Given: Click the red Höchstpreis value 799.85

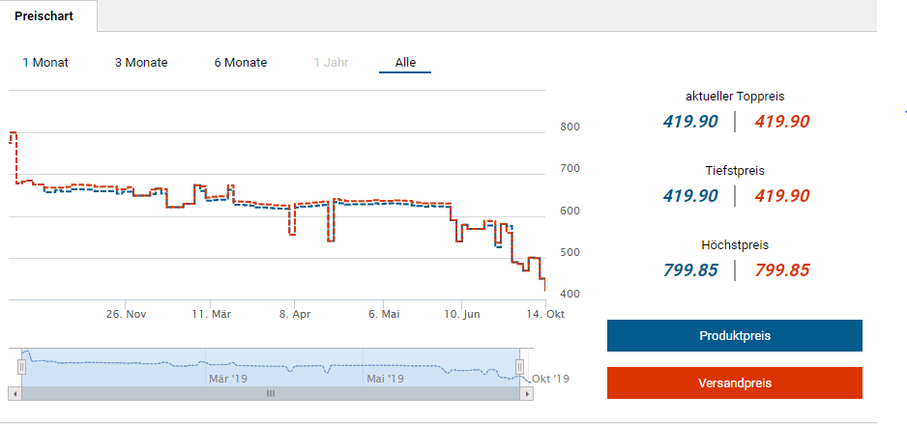Looking at the screenshot, I should click(781, 270).
